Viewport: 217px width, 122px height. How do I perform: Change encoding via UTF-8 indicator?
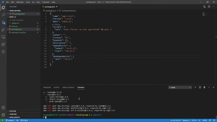pos(194,120)
